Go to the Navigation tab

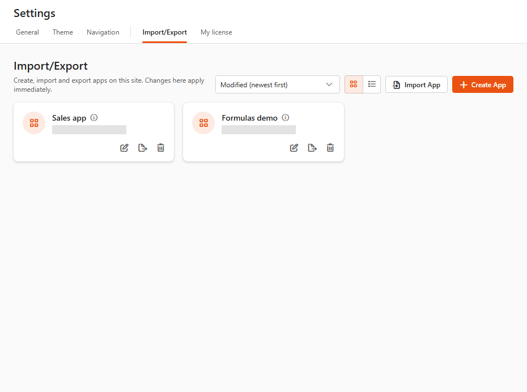pos(103,32)
